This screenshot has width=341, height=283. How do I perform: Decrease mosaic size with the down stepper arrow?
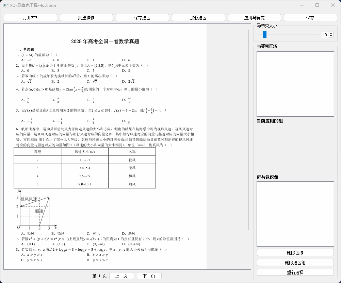point(331,36)
